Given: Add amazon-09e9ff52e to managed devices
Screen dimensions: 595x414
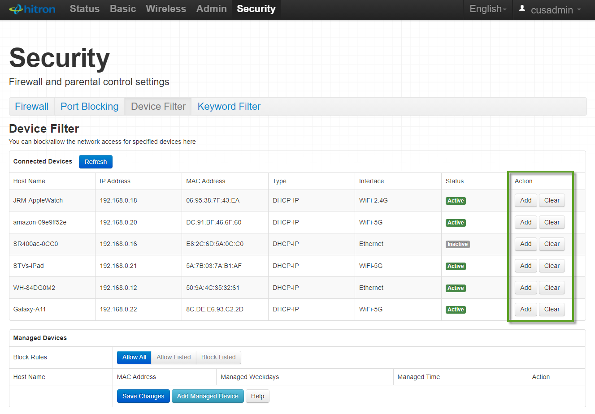Looking at the screenshot, I should [526, 222].
